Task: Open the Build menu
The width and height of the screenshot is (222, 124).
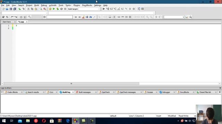Action: tap(36, 6)
